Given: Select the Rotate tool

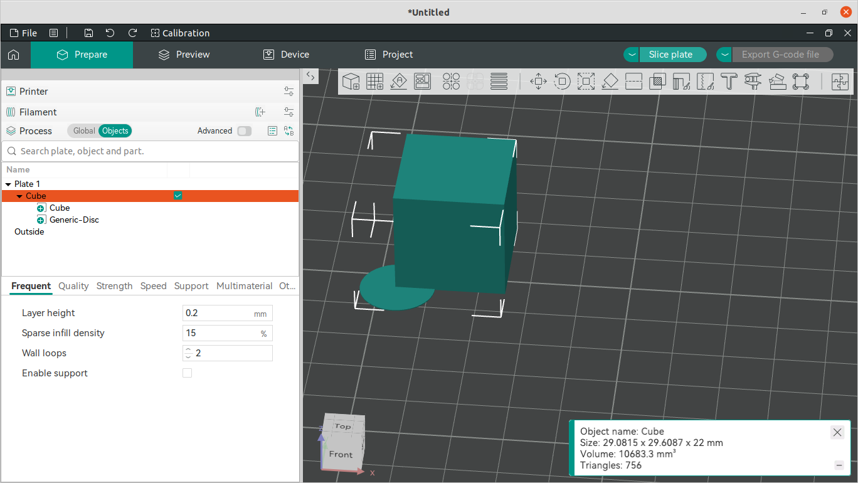Looking at the screenshot, I should (562, 82).
